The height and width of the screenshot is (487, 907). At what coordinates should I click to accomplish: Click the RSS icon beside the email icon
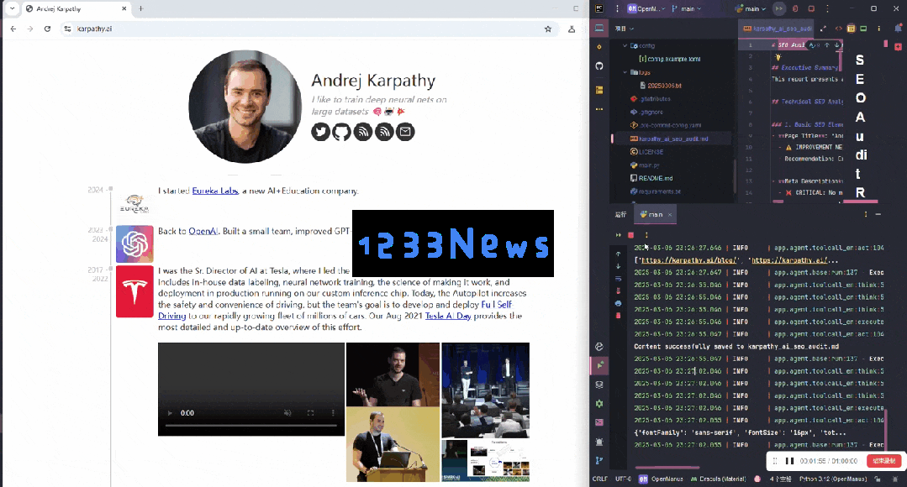pos(384,132)
